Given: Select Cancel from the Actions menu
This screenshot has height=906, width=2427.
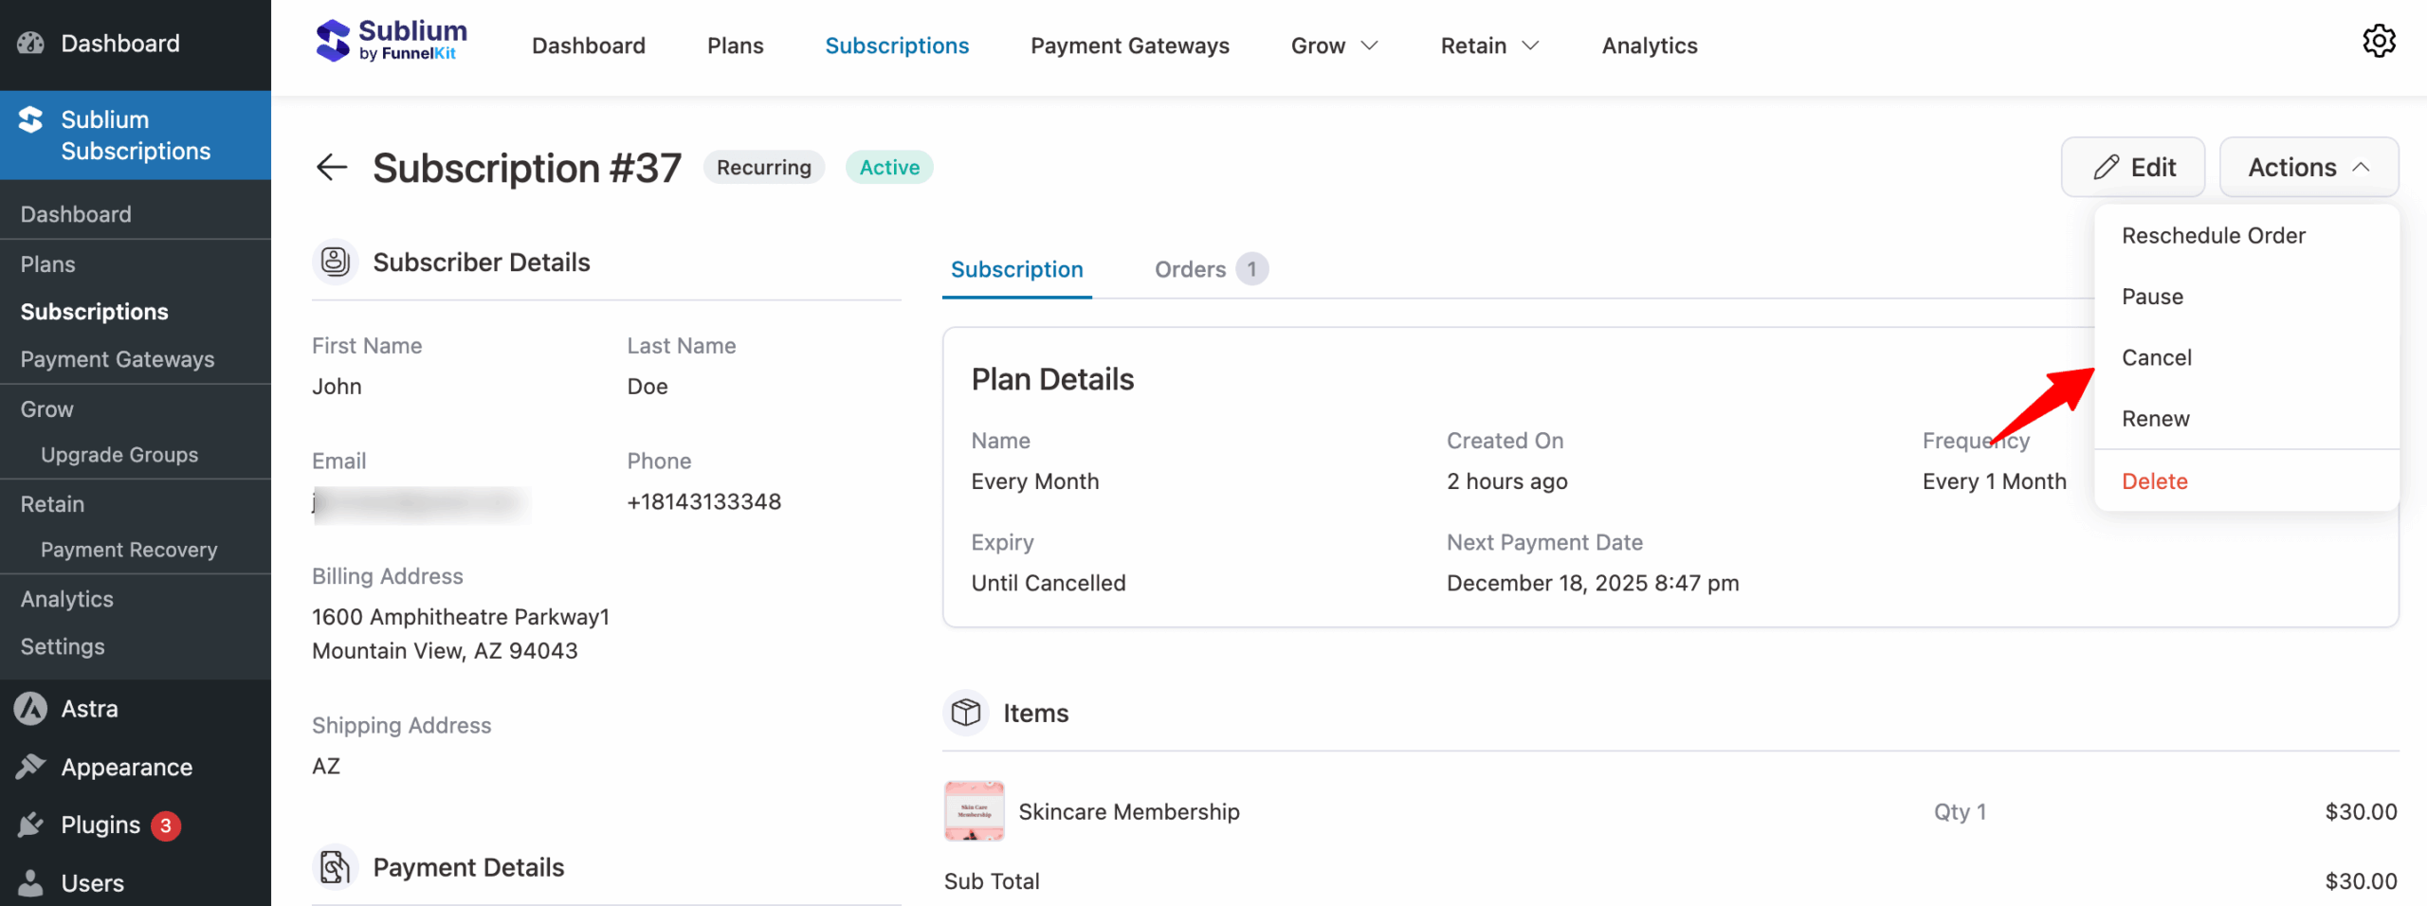Looking at the screenshot, I should (2156, 357).
